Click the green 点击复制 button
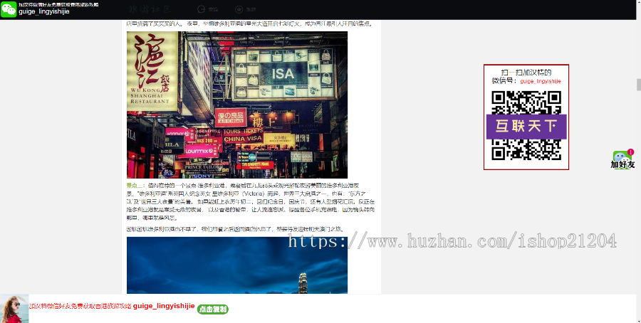641x323 pixels. pyautogui.click(x=212, y=309)
